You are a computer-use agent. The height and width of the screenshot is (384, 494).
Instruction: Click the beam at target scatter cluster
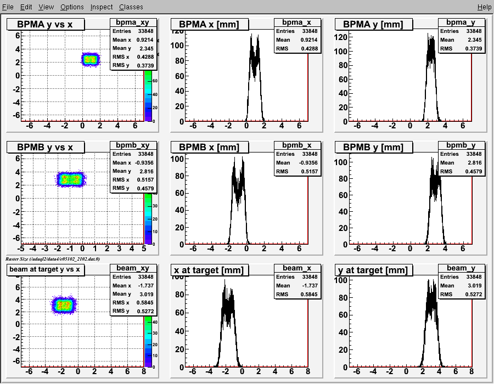tap(64, 304)
